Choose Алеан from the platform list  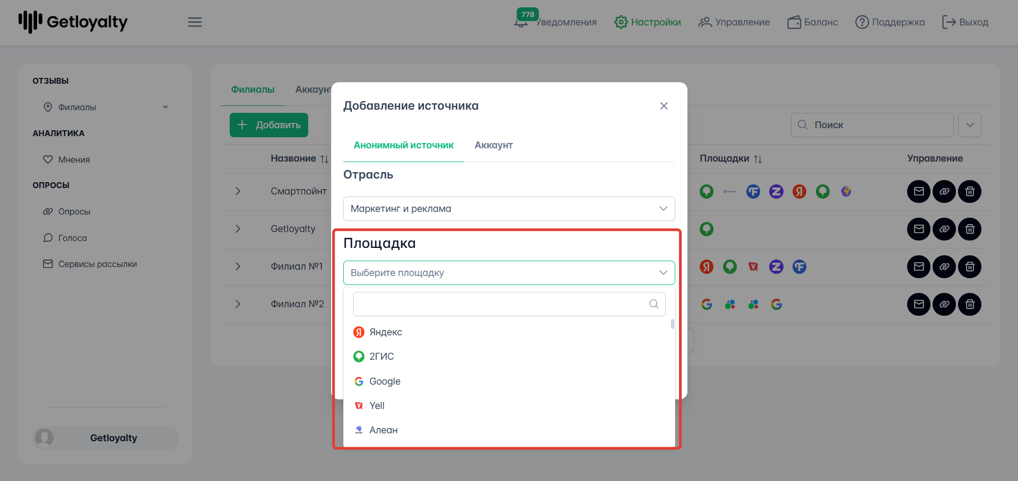[509, 430]
